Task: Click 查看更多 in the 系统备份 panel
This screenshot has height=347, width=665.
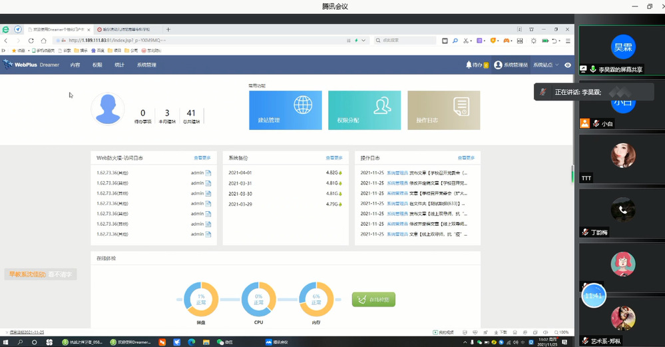Action: (333, 159)
